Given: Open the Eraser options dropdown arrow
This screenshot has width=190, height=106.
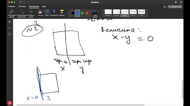Looking at the screenshot, I should (44, 12).
